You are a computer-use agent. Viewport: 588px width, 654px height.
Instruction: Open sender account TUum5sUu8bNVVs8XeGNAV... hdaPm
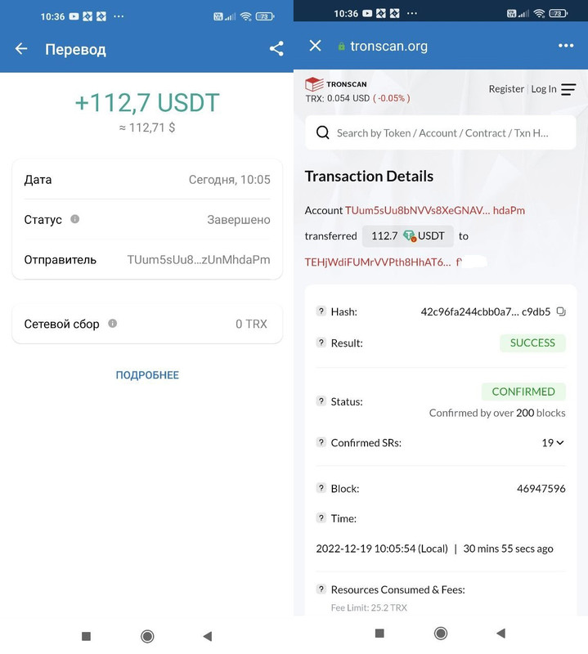(x=435, y=210)
